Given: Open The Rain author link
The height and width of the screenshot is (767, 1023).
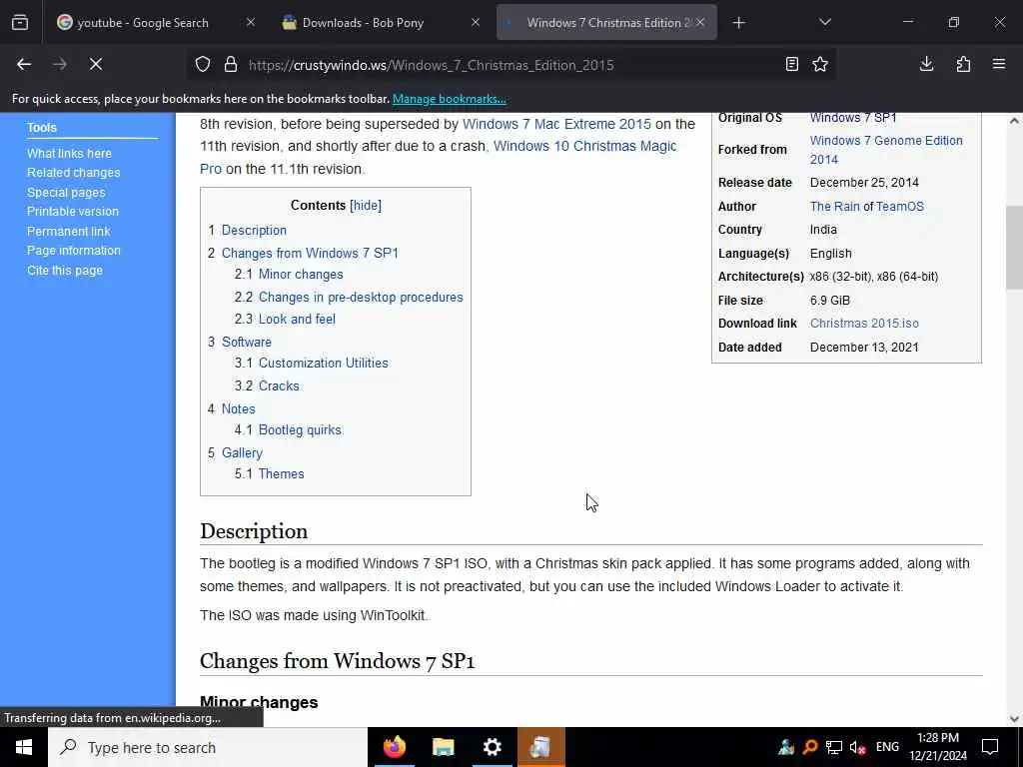Looking at the screenshot, I should [834, 207].
